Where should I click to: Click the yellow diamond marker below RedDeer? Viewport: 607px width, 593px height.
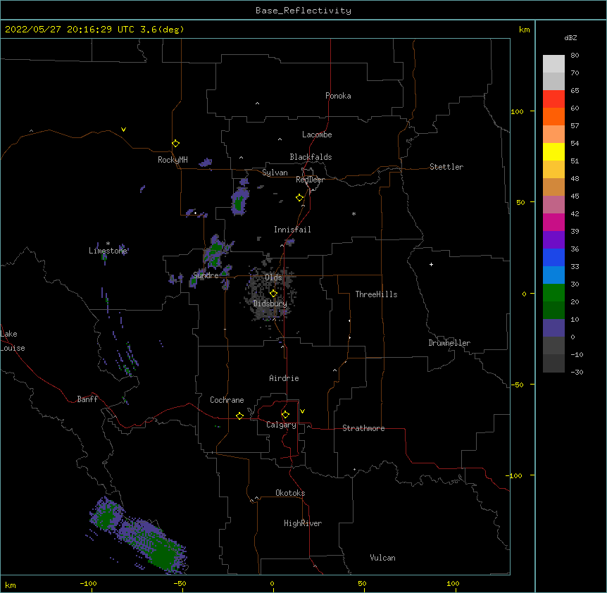pyautogui.click(x=300, y=198)
